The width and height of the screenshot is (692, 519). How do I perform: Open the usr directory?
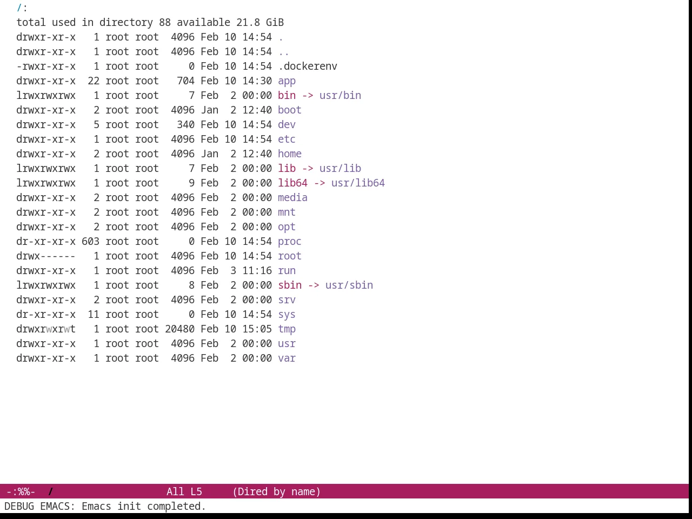pos(287,343)
